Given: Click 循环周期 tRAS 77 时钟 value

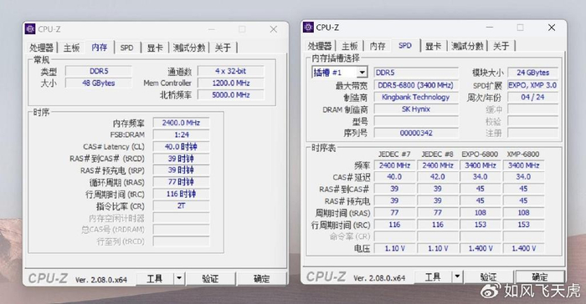Looking at the screenshot, I should tap(181, 182).
